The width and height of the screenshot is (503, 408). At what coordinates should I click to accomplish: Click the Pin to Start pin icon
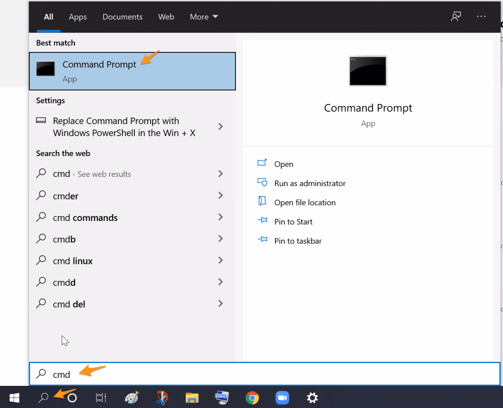[263, 221]
